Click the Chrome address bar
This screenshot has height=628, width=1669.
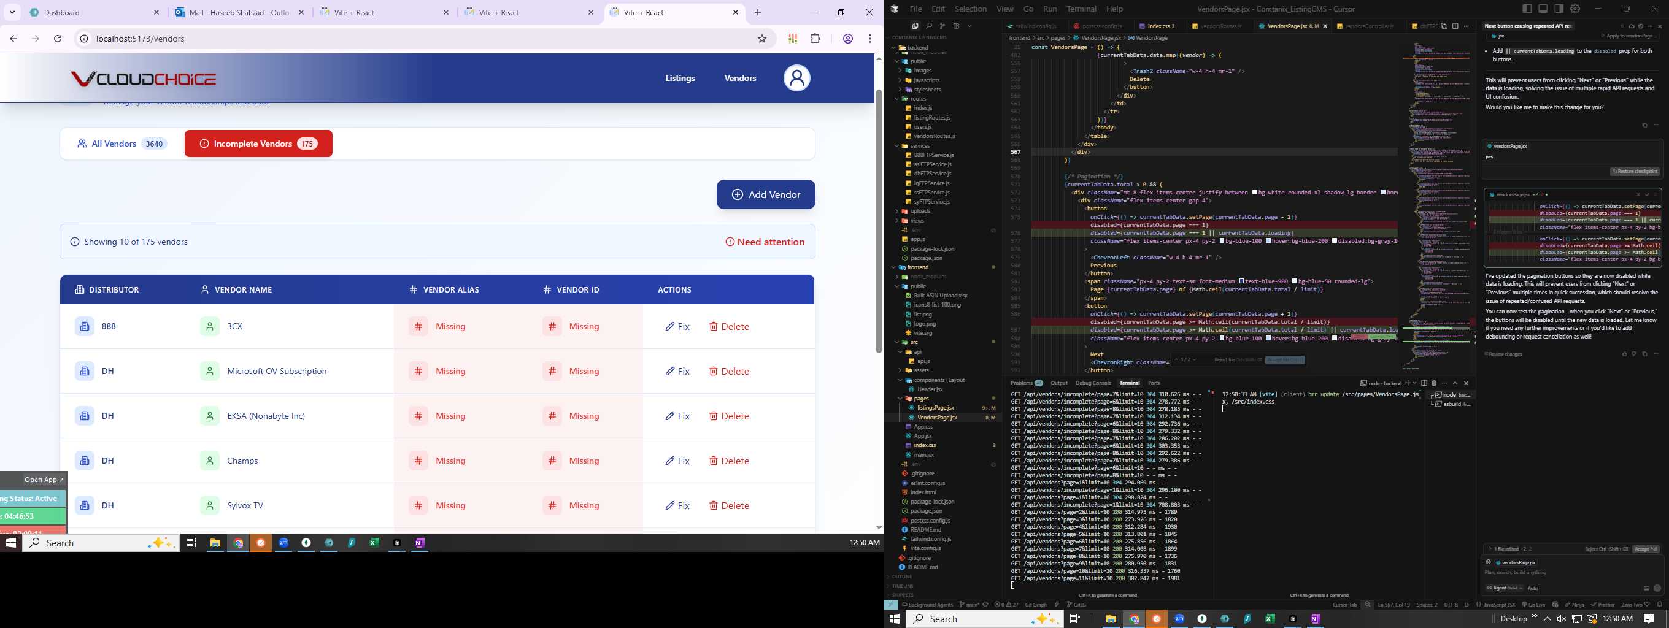pyautogui.click(x=421, y=39)
